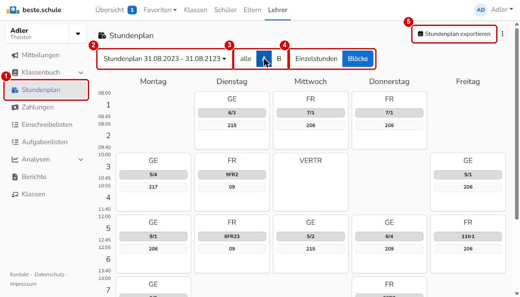Select the Lehrer tab

278,10
